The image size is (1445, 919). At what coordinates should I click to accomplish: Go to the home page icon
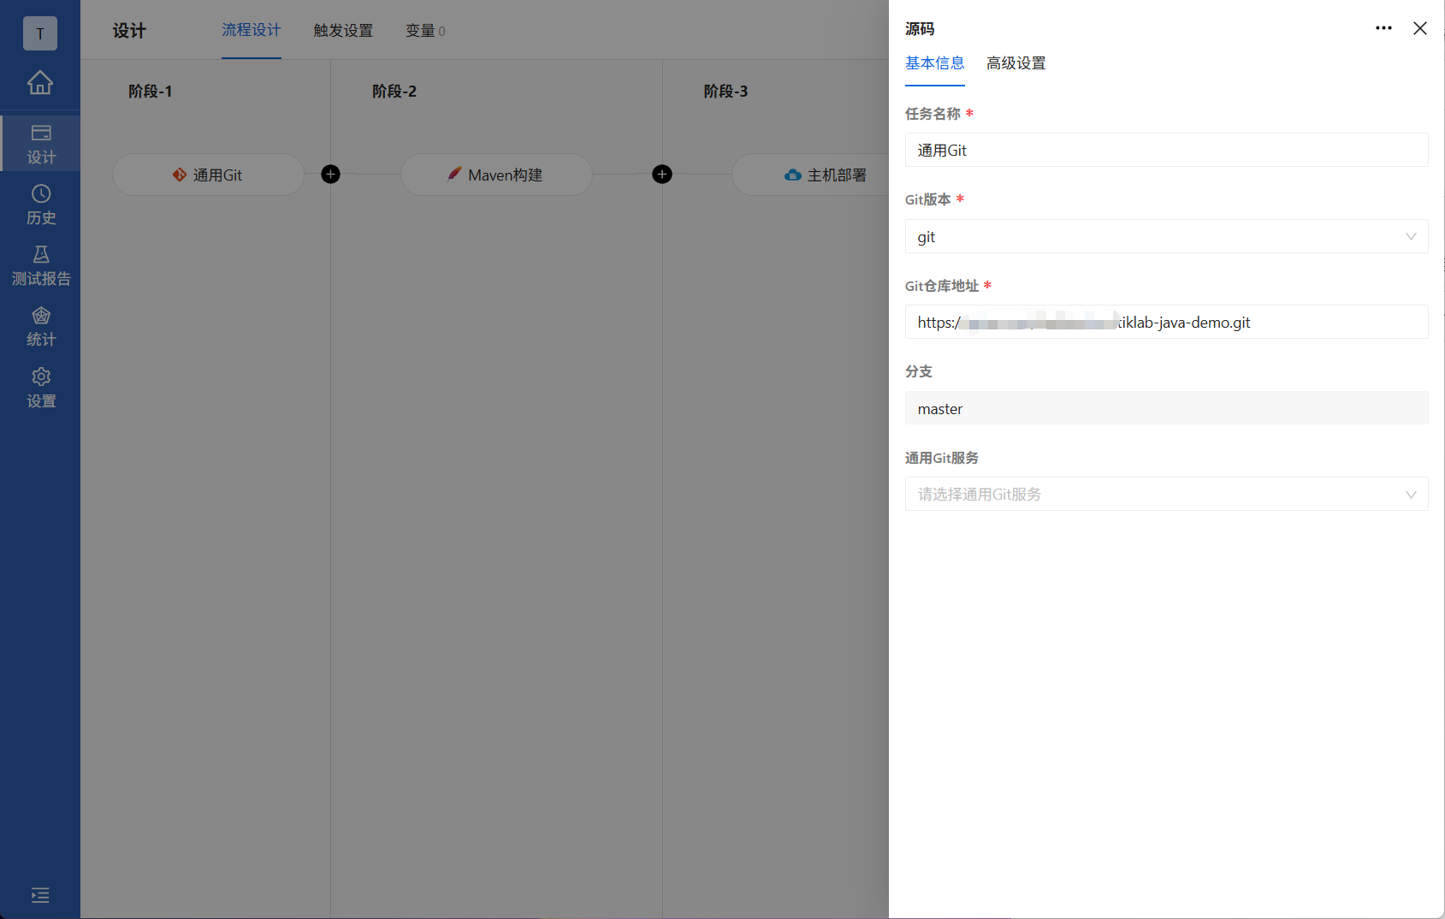click(x=40, y=83)
